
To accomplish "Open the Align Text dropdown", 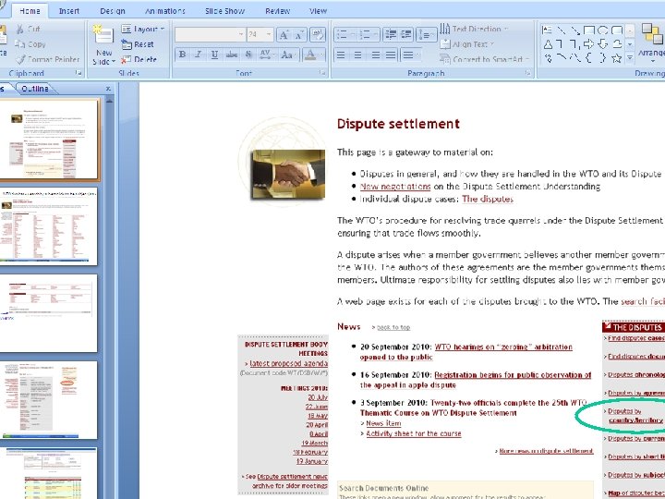I will point(467,43).
